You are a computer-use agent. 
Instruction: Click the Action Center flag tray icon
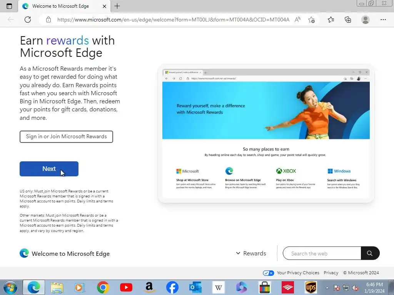(x=336, y=288)
